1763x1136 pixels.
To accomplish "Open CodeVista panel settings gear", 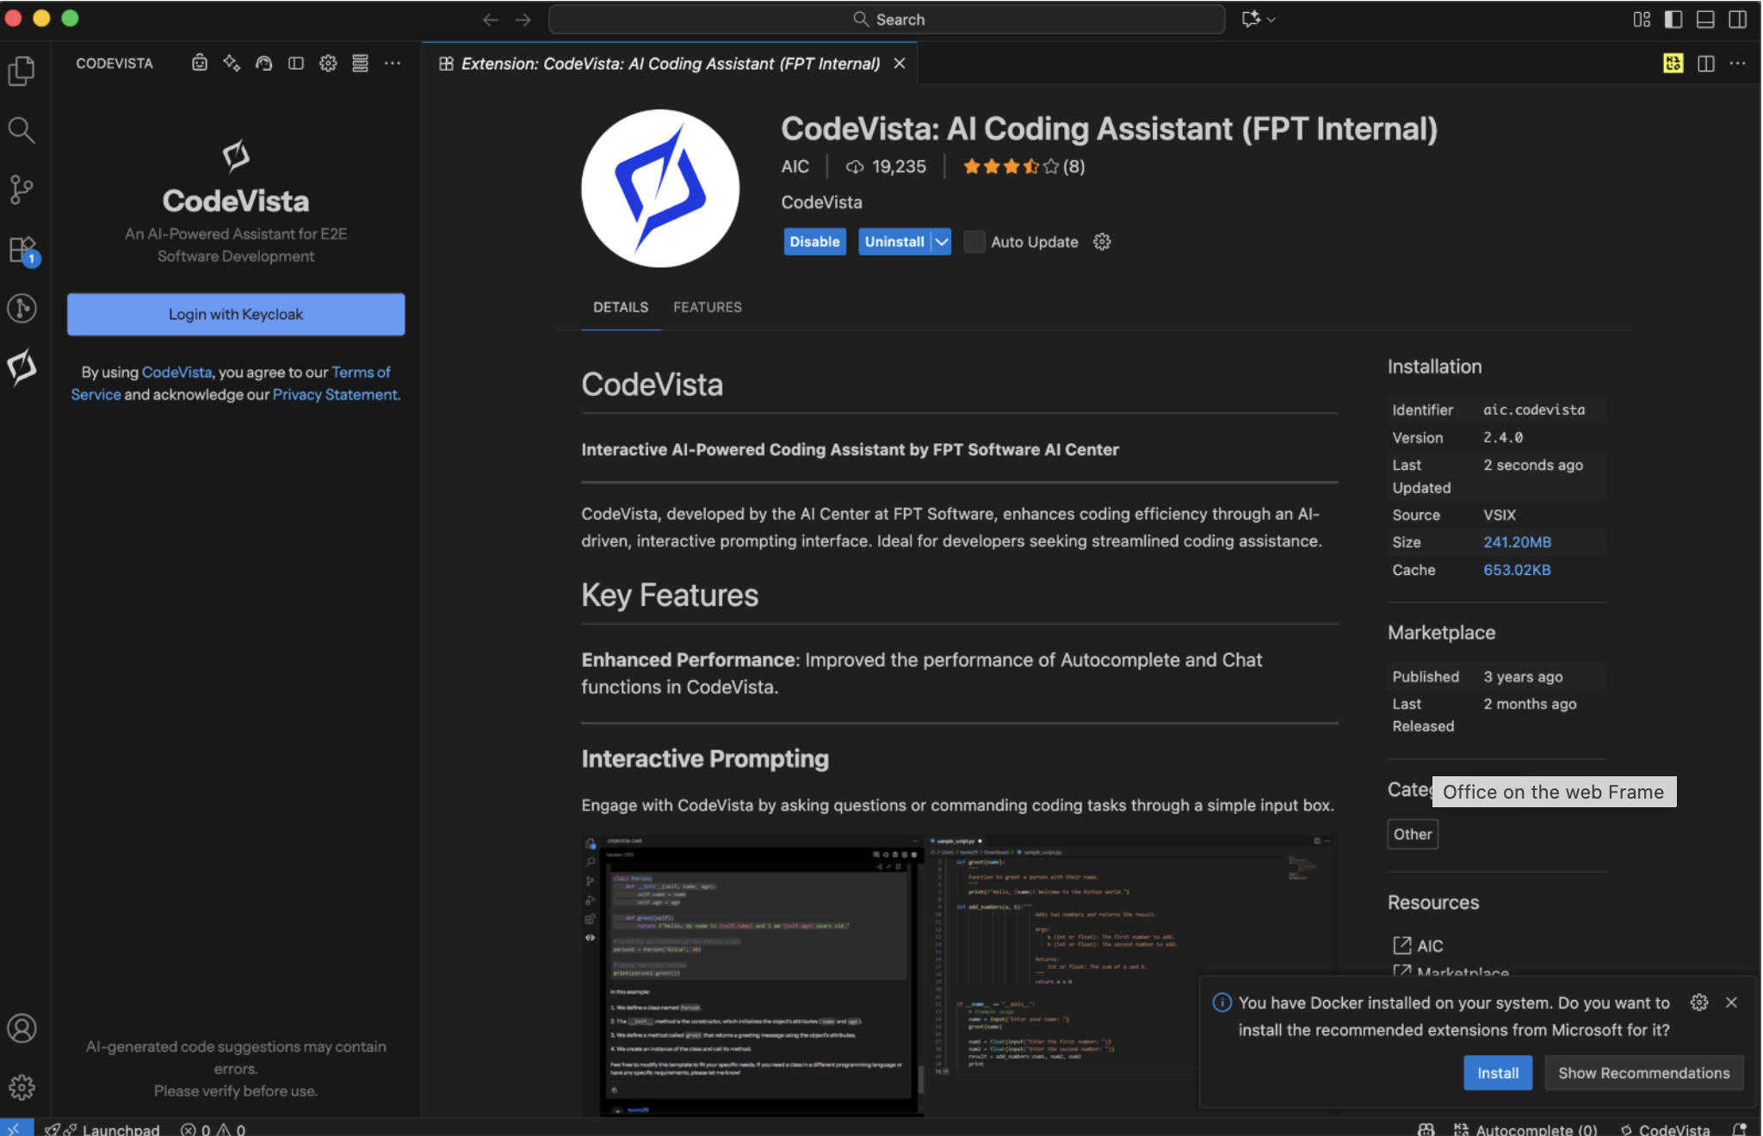I will [328, 63].
